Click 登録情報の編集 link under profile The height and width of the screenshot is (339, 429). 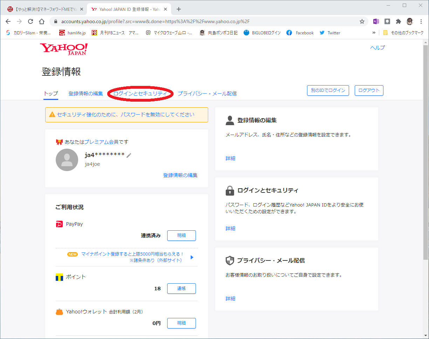pos(180,175)
